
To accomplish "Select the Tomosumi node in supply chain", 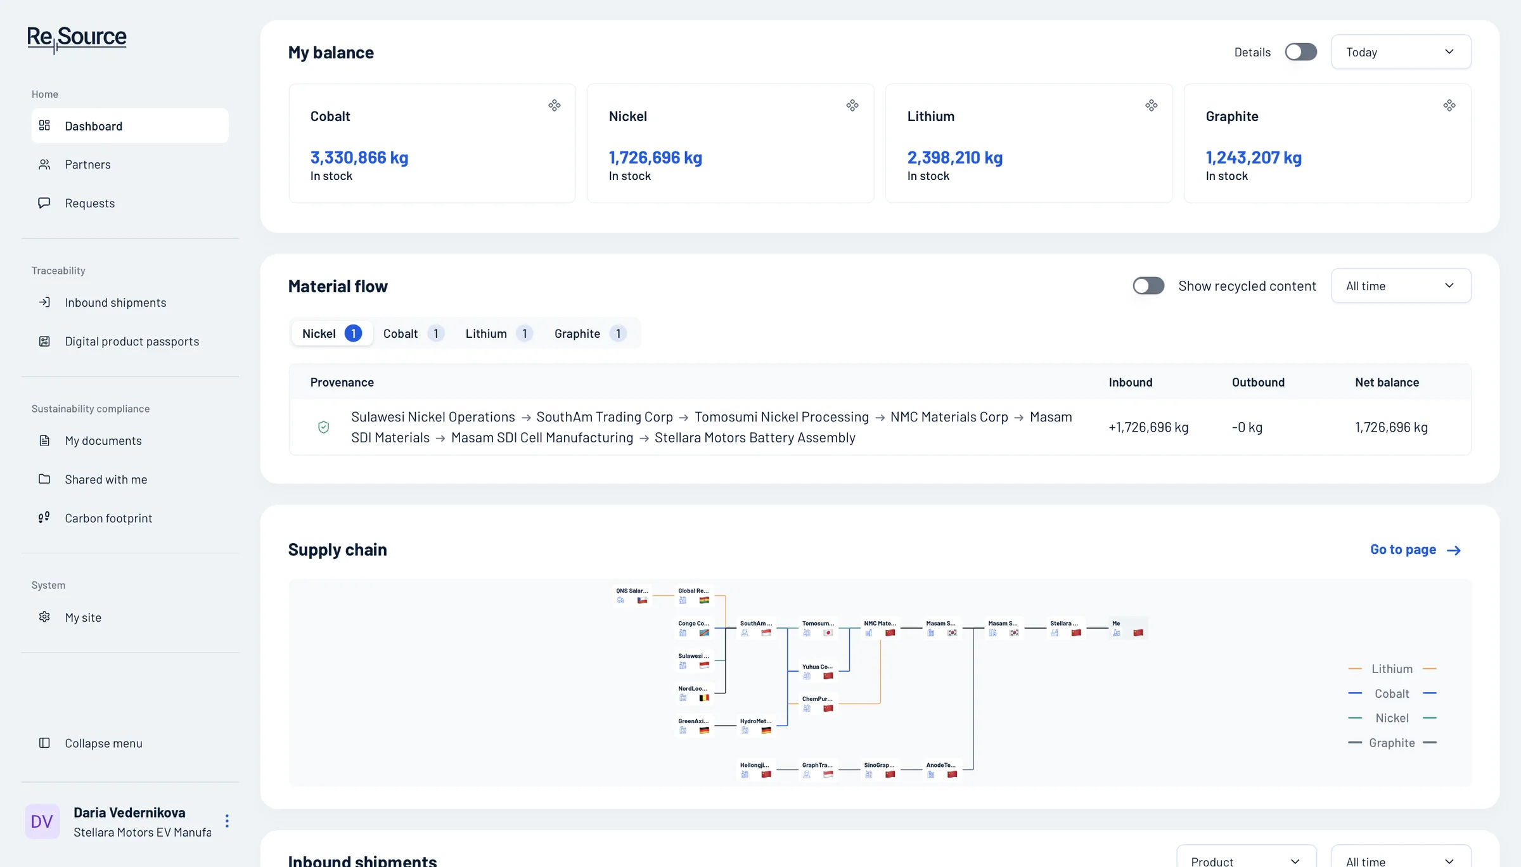I will coord(818,628).
